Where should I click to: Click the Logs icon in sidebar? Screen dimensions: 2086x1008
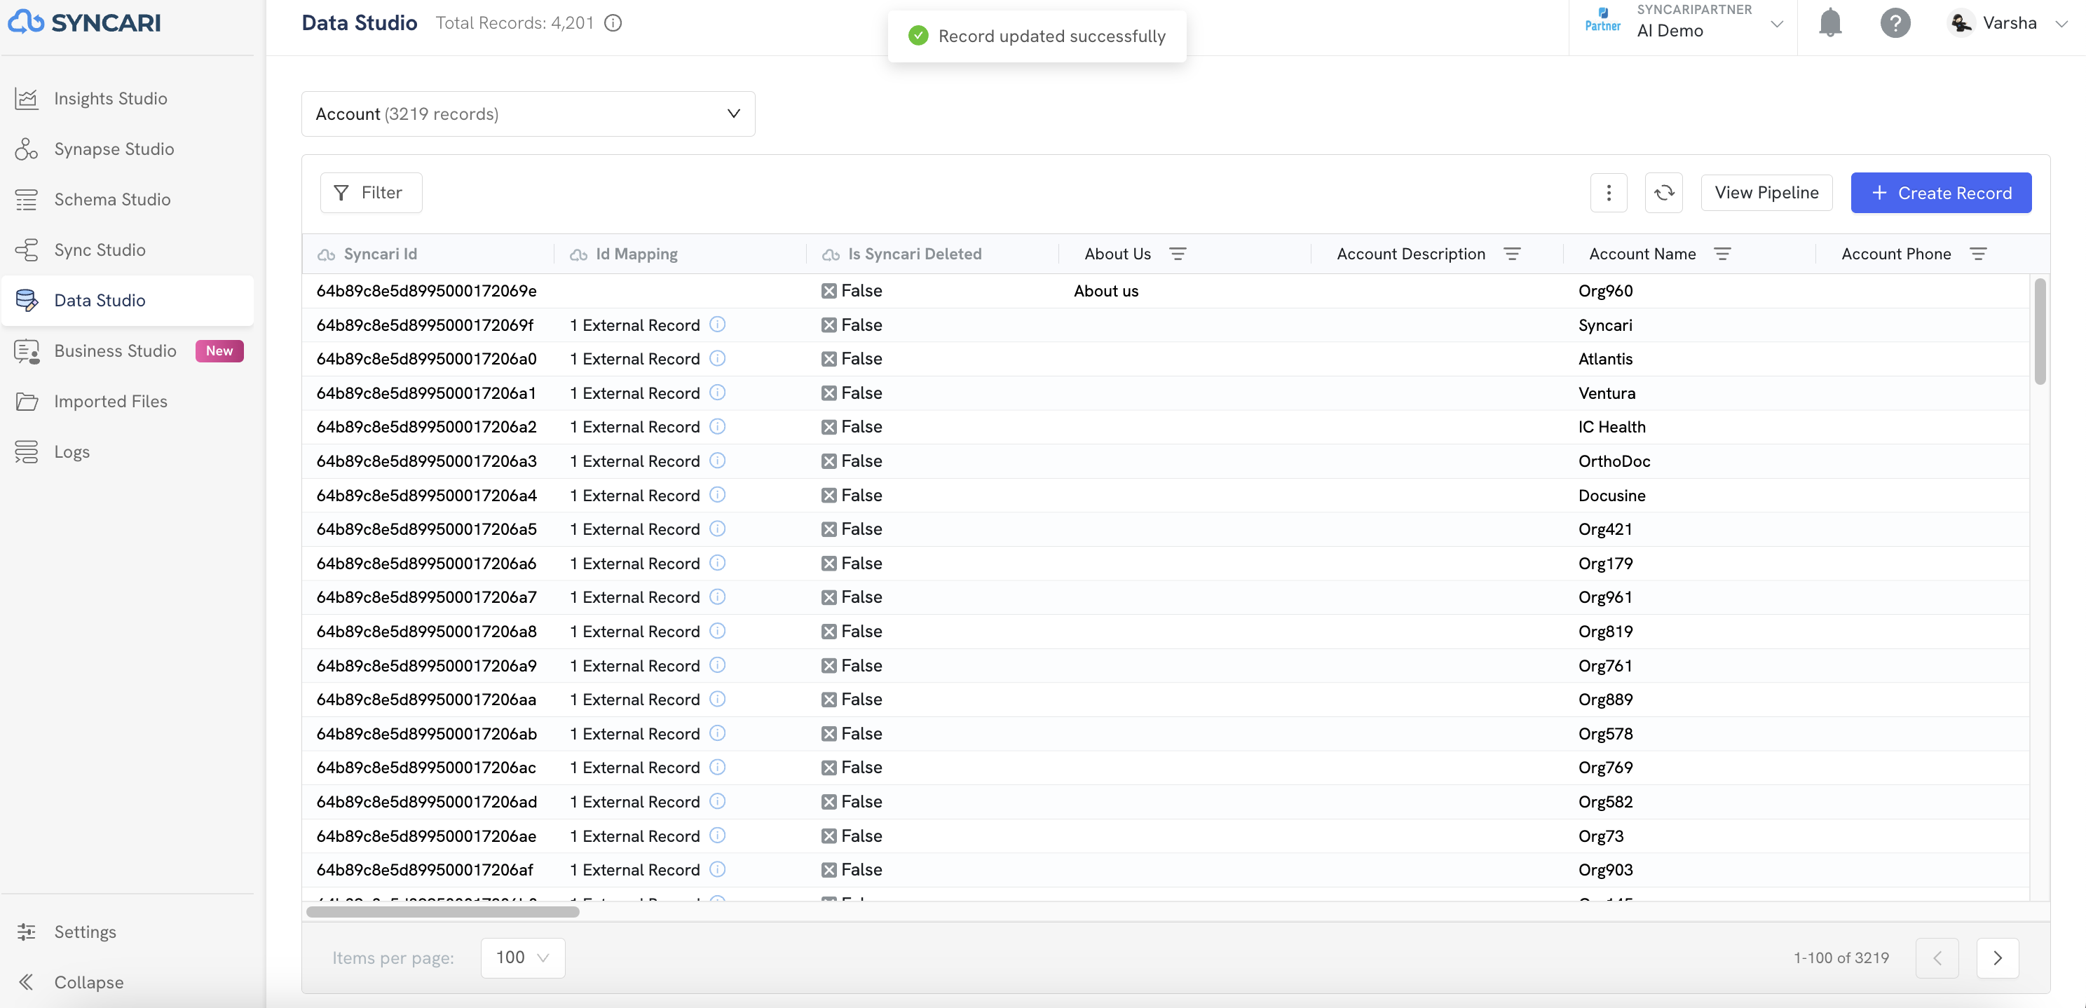pyautogui.click(x=27, y=452)
